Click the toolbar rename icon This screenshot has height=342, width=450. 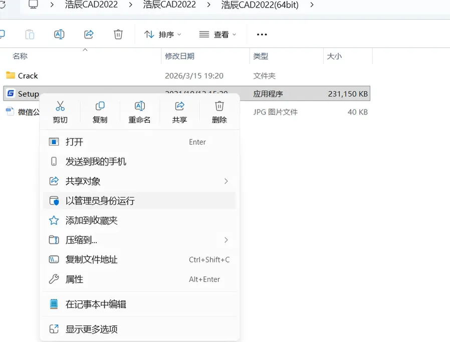59,34
